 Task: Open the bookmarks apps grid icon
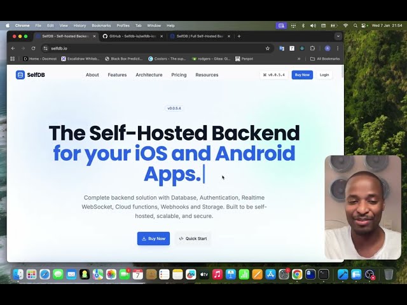tap(13, 59)
